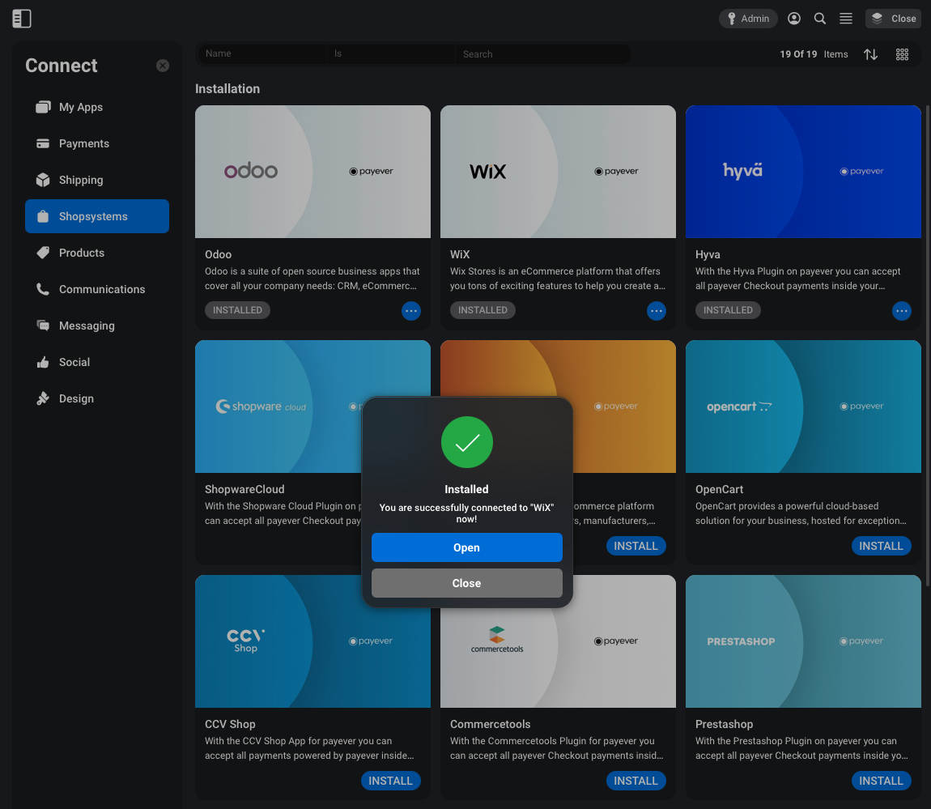Image resolution: width=931 pixels, height=809 pixels.
Task: Click the Design brush icon
Action: (x=43, y=398)
